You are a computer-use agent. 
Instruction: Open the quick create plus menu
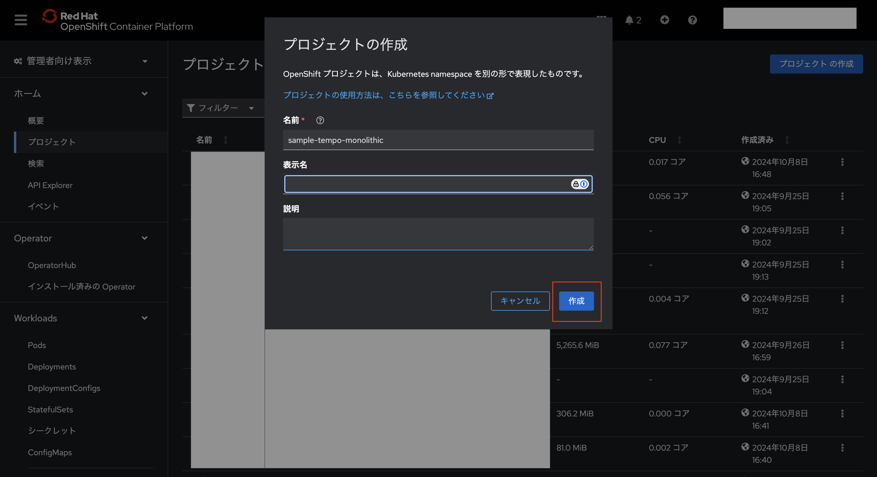[665, 20]
